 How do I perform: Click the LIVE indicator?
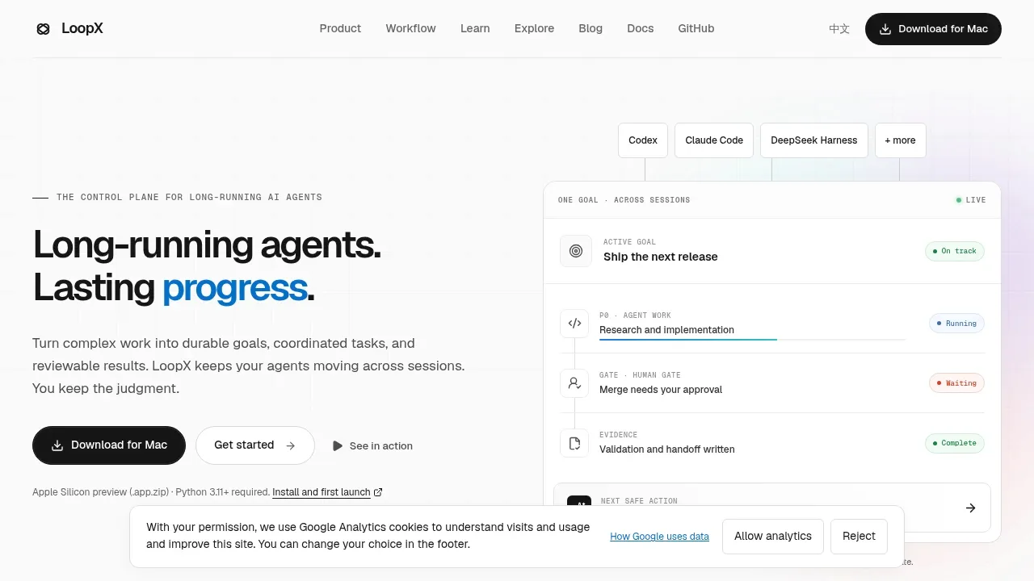pyautogui.click(x=971, y=200)
